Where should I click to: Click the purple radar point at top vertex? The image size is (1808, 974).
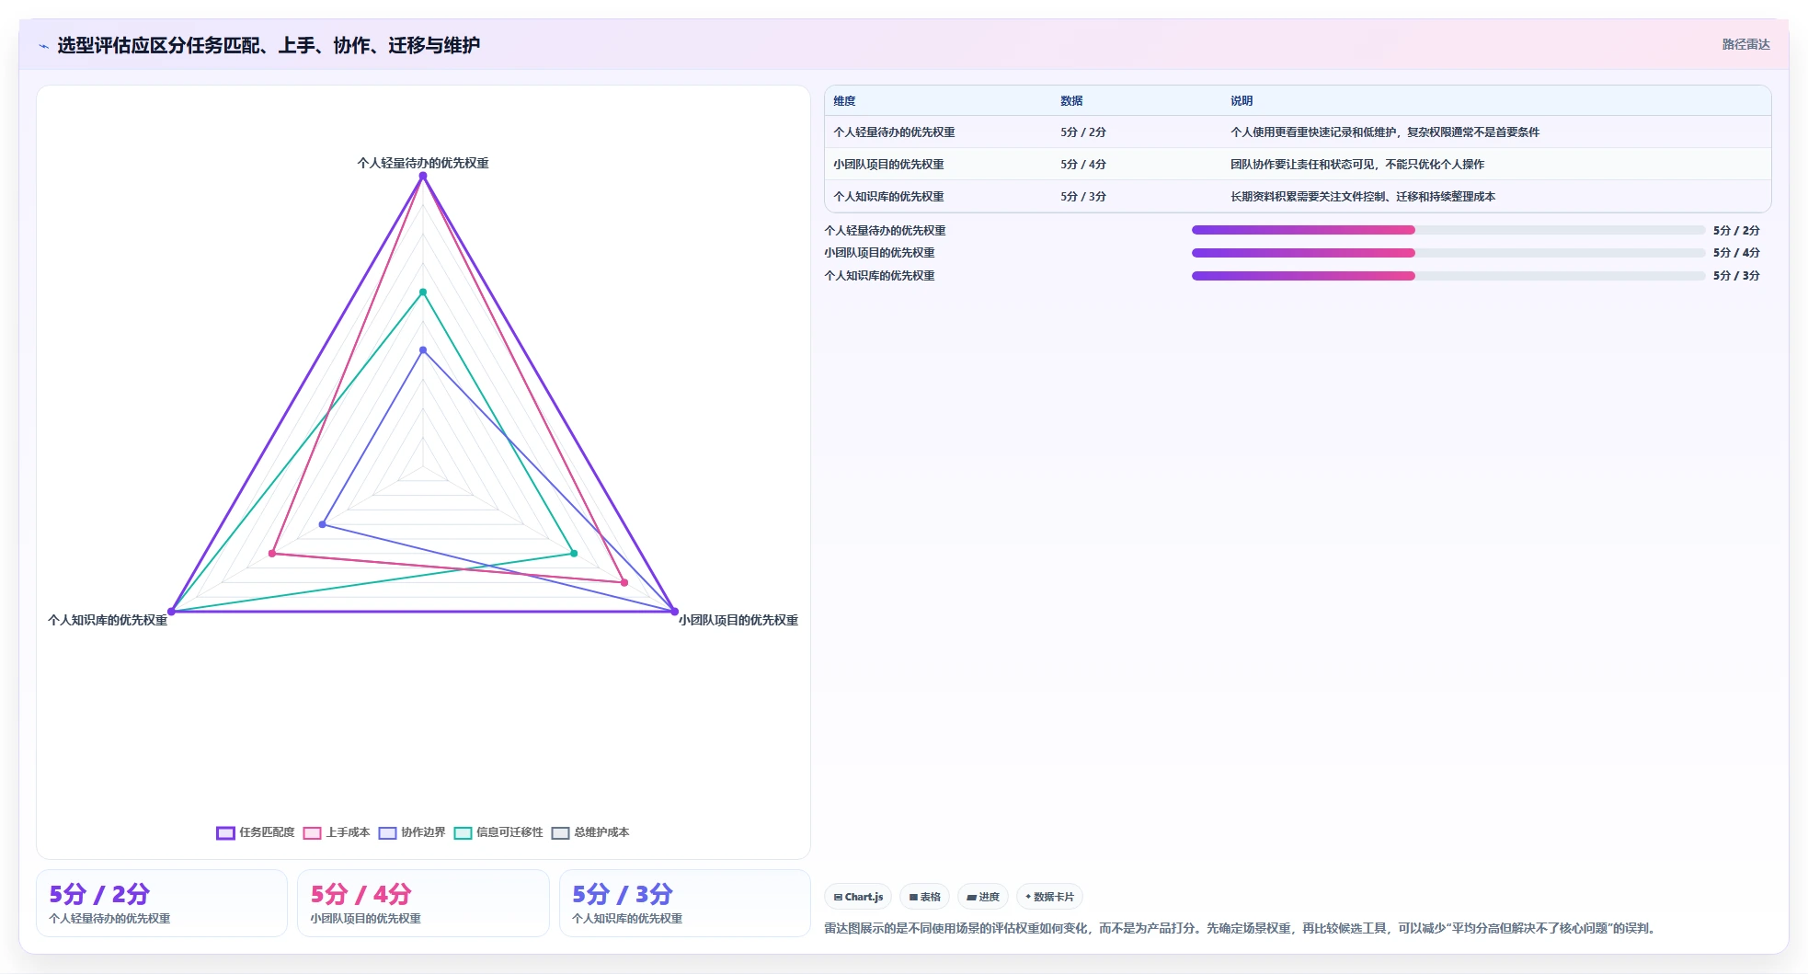click(423, 176)
